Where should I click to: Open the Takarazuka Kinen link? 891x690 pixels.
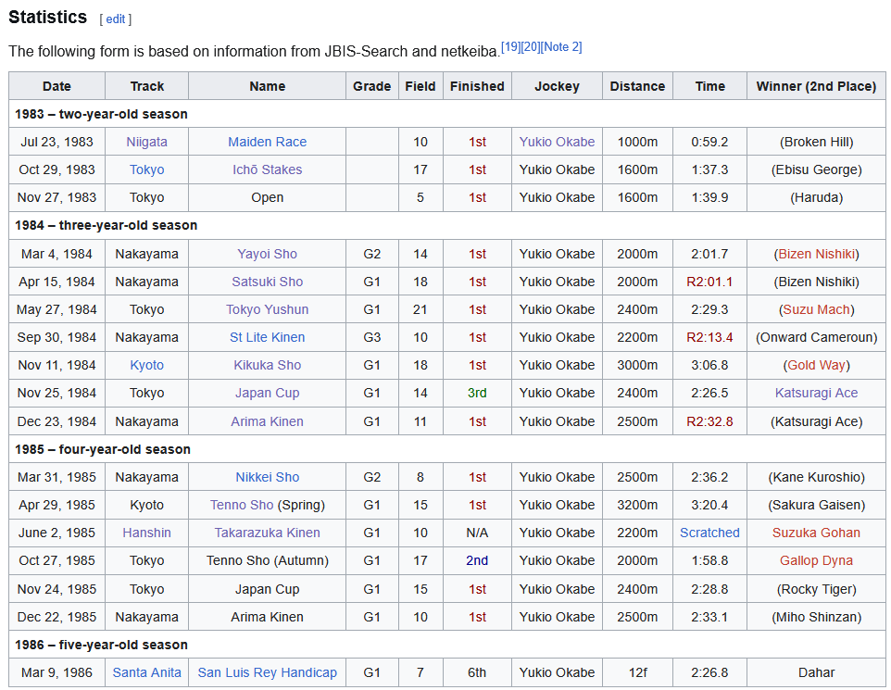pos(267,533)
